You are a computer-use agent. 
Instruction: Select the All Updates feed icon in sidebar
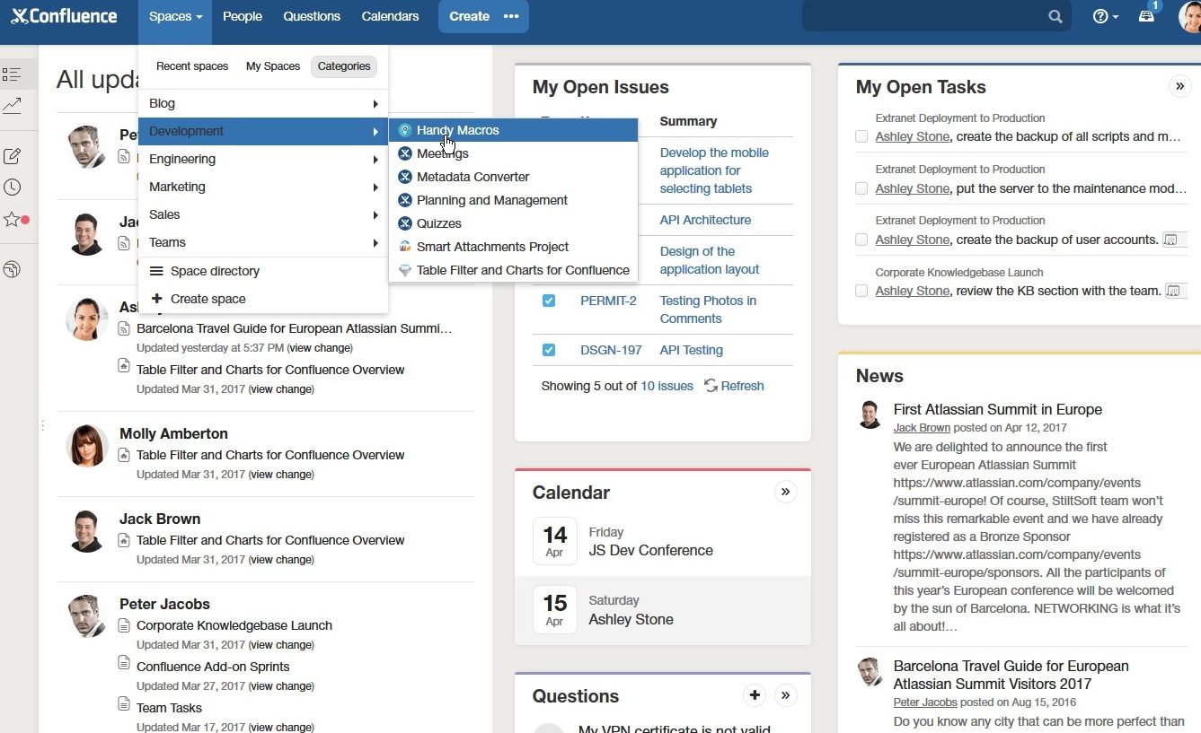click(14, 74)
